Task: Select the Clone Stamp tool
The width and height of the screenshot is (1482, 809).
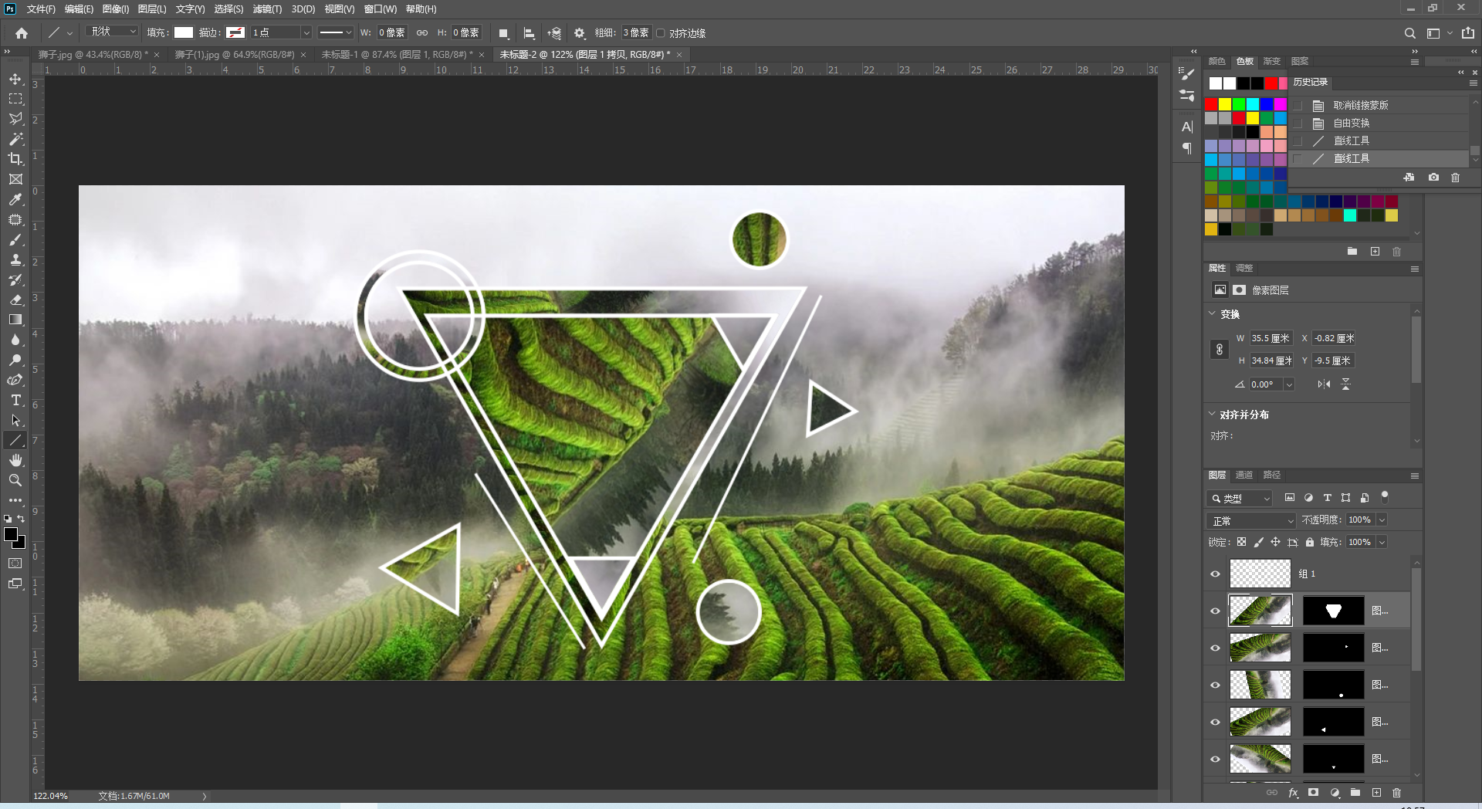Action: [x=15, y=259]
